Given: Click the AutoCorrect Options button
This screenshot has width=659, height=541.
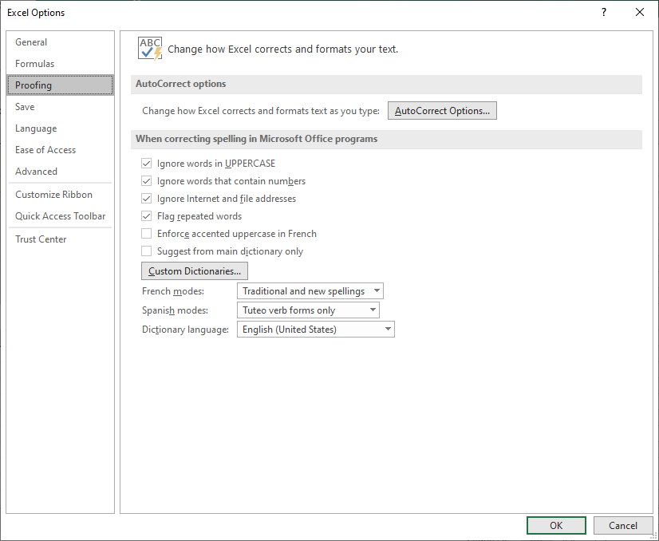Looking at the screenshot, I should (442, 111).
